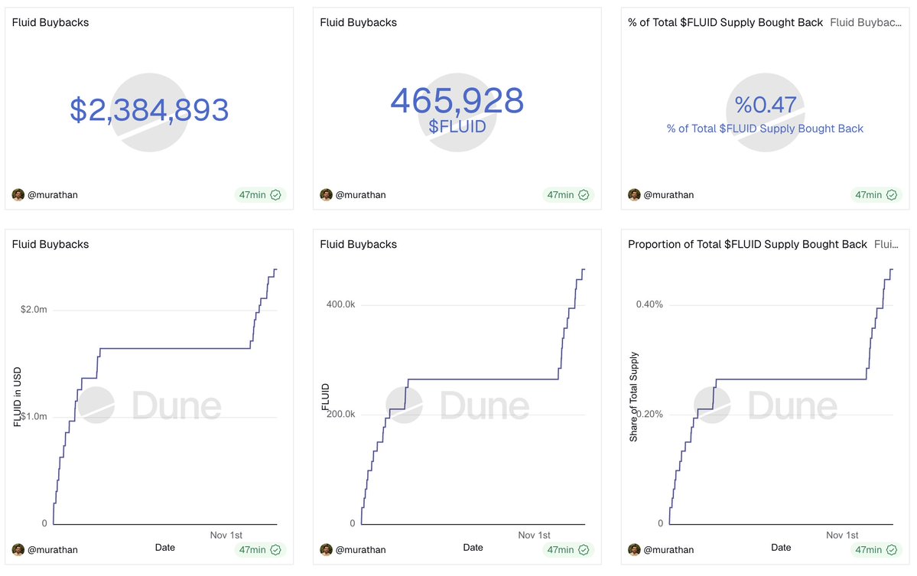The image size is (917, 576).
Task: Click the Nov 1st marker on the USD chart axis
Action: [x=225, y=535]
